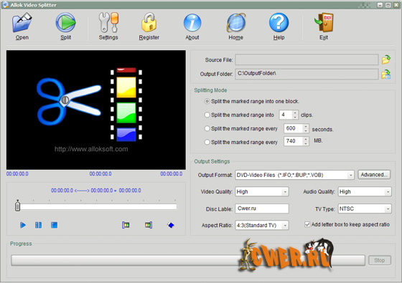The height and width of the screenshot is (283, 402).
Task: Select split marked range into clips option
Action: [x=207, y=115]
